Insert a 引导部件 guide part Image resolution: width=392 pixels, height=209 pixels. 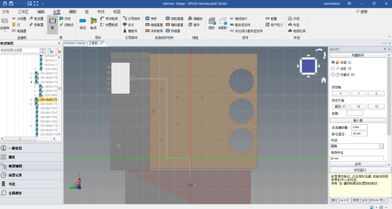(132, 19)
